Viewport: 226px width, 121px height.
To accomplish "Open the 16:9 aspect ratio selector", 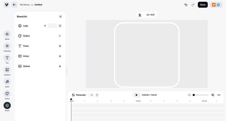I will click(x=150, y=15).
